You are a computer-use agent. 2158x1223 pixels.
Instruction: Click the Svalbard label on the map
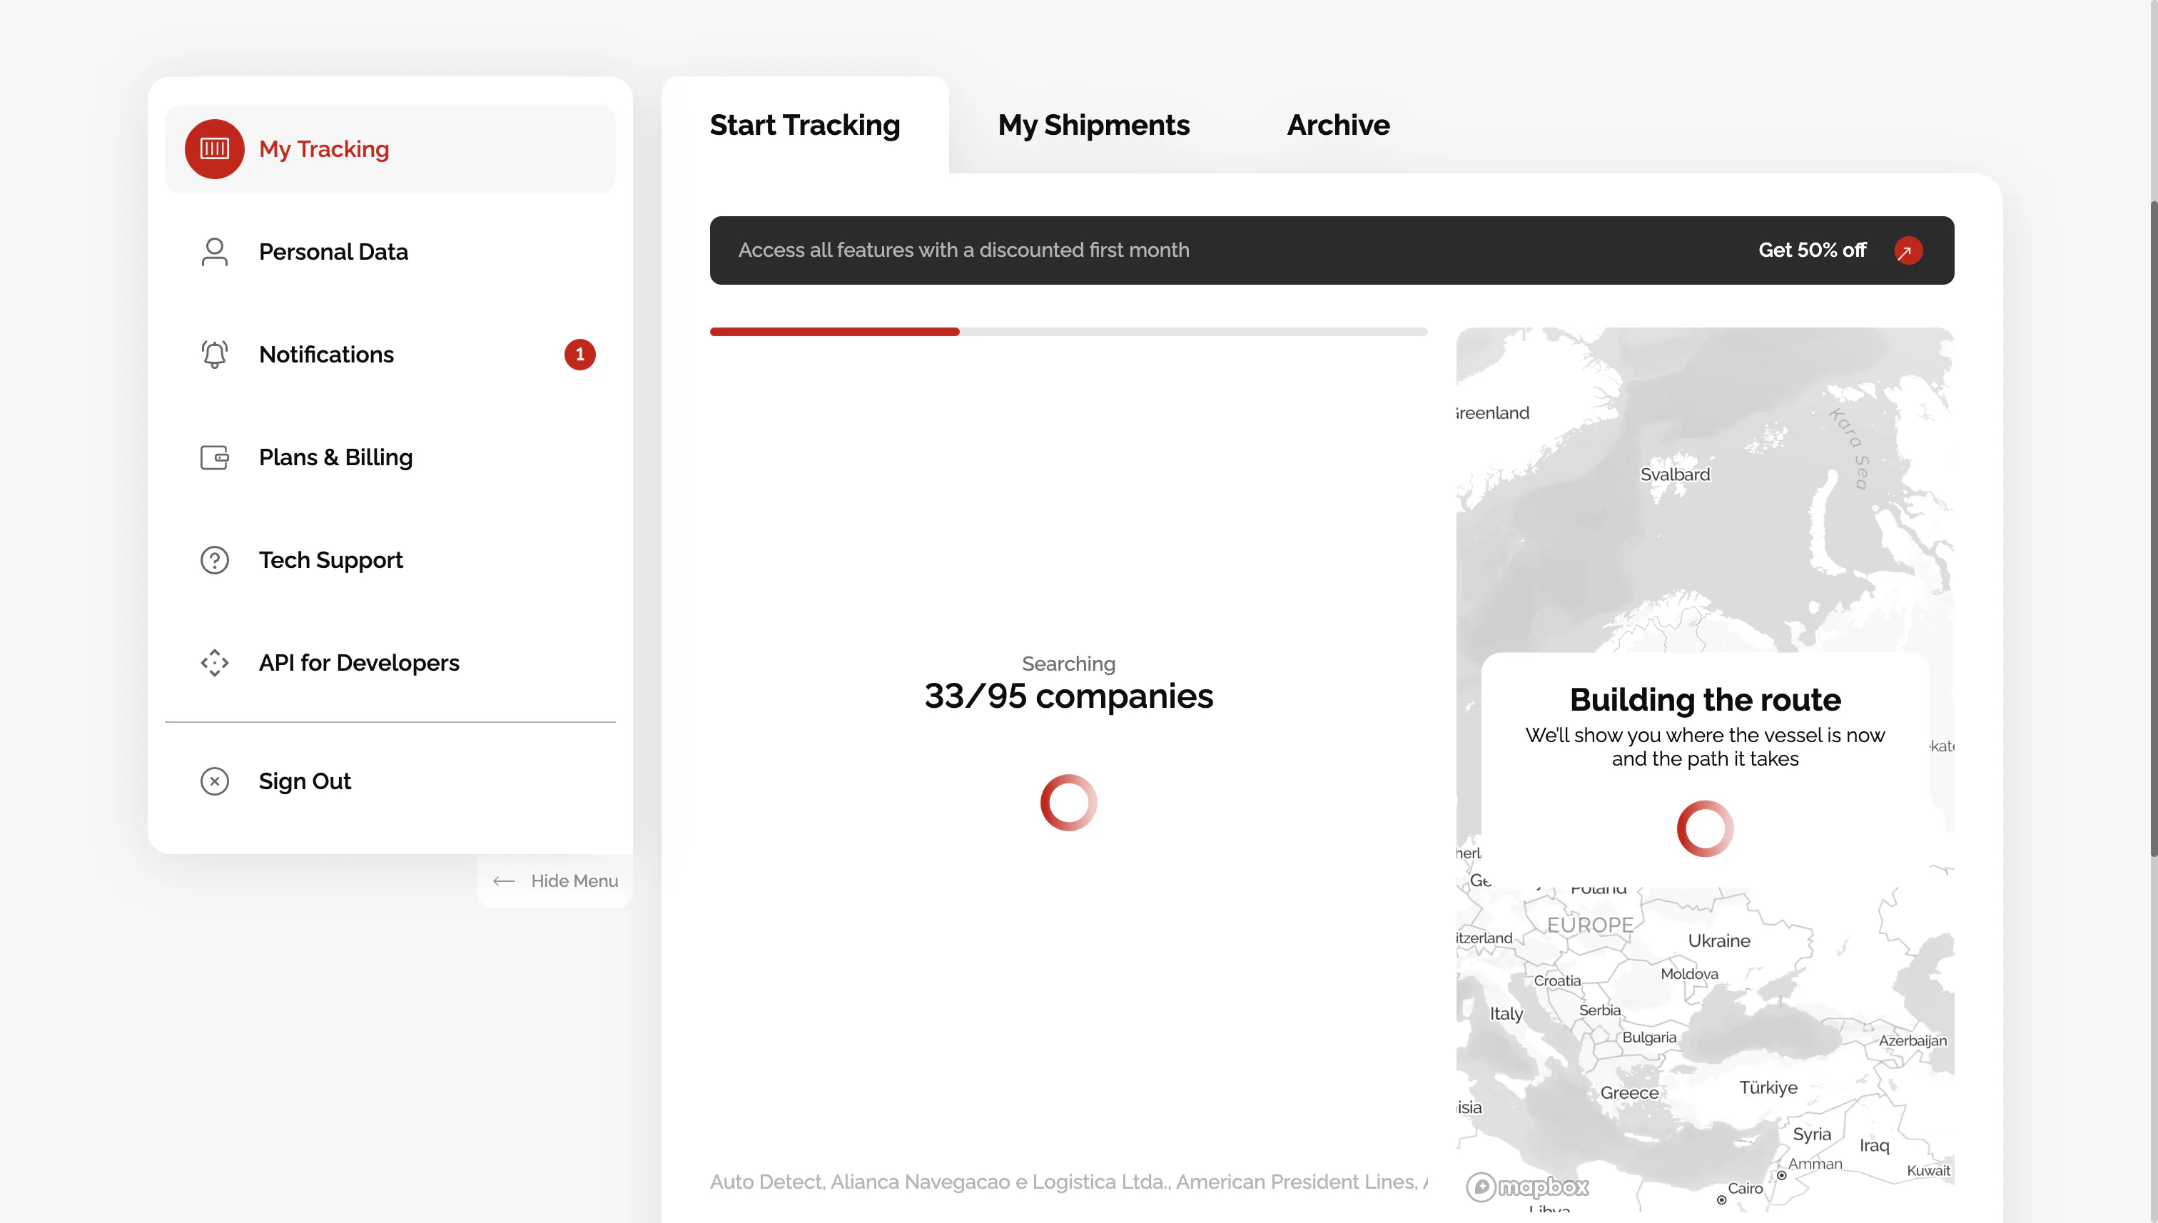(x=1675, y=475)
